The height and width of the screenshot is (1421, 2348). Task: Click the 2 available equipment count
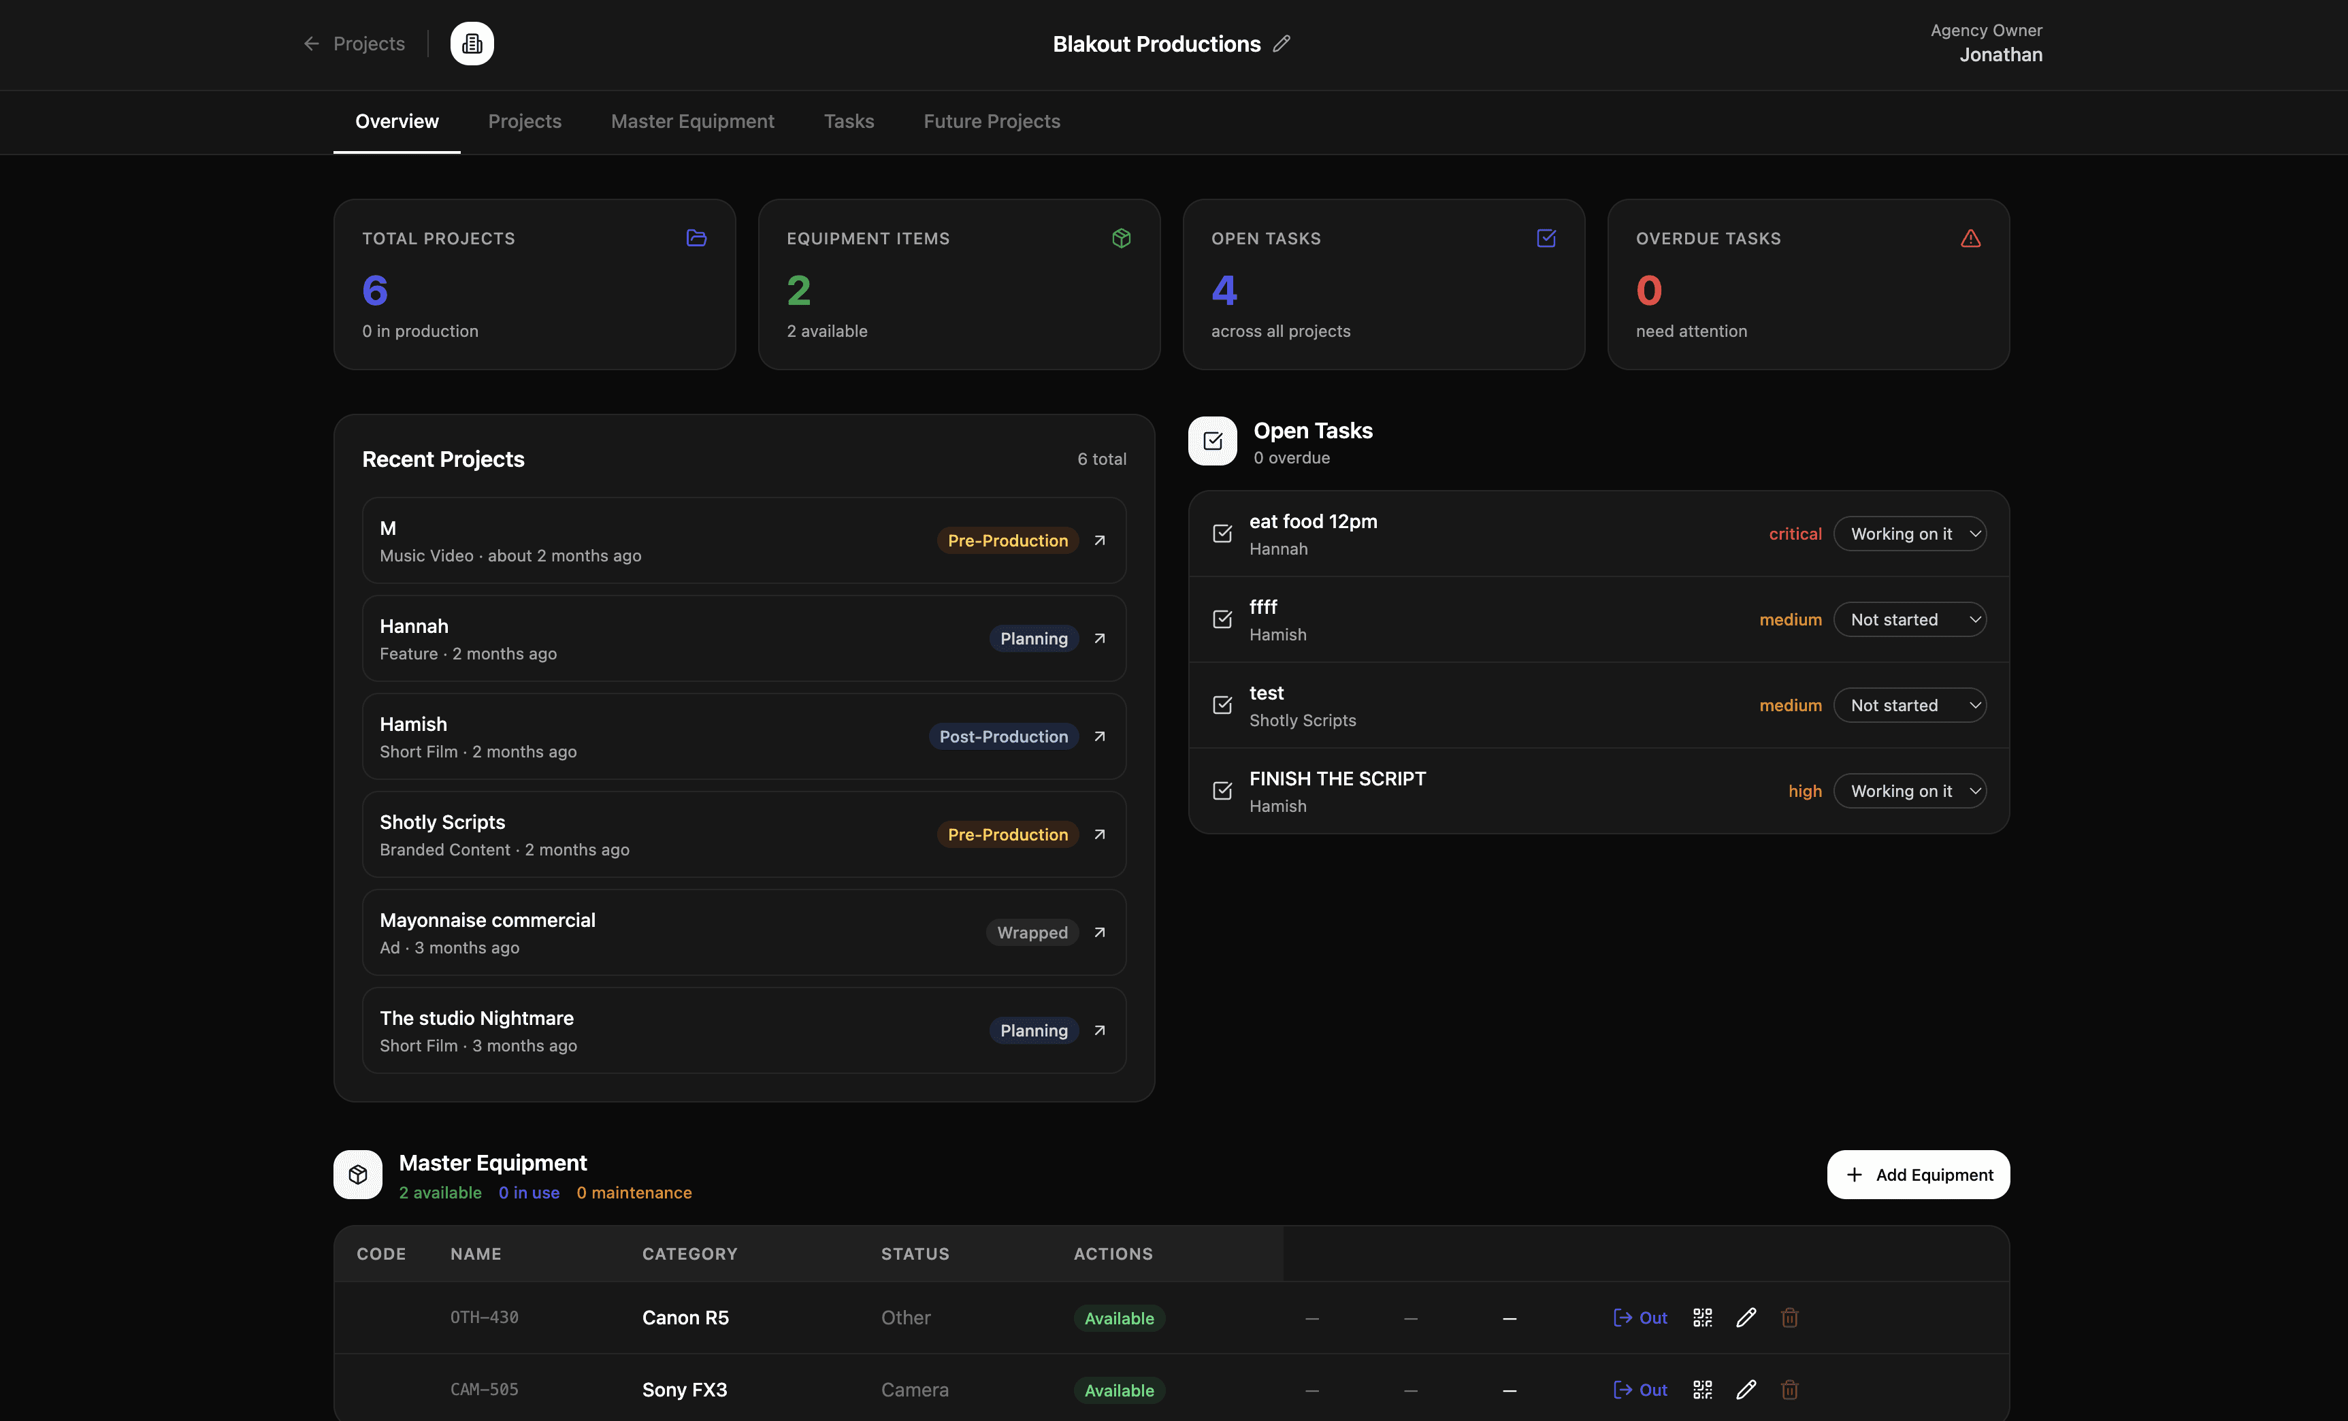tap(439, 1192)
